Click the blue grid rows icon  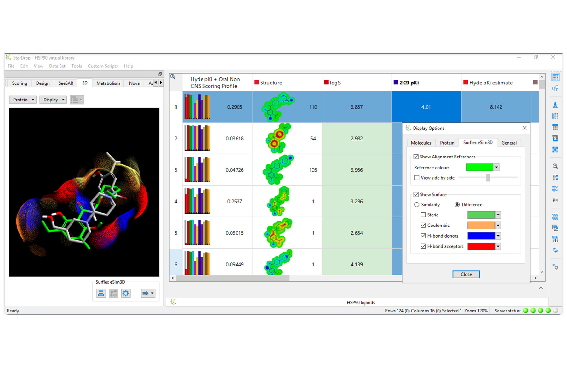(x=555, y=217)
